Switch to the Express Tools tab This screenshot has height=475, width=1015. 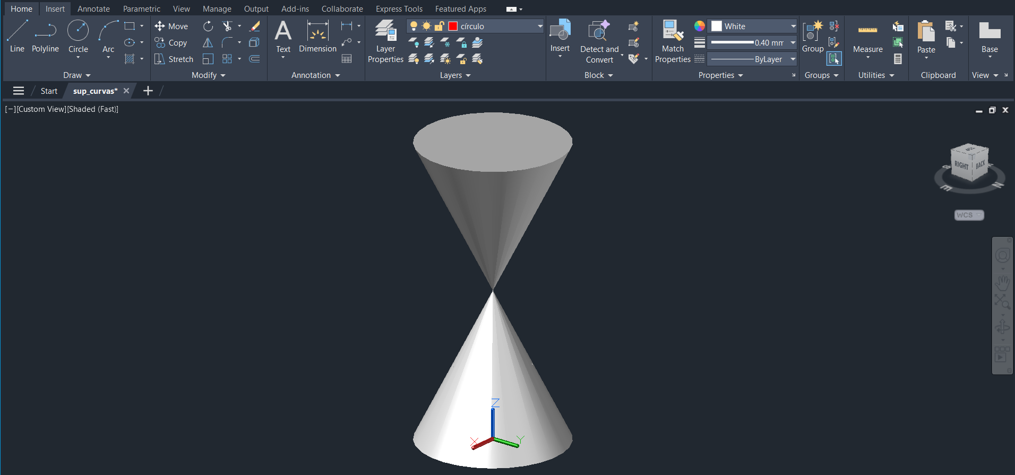[x=399, y=9]
